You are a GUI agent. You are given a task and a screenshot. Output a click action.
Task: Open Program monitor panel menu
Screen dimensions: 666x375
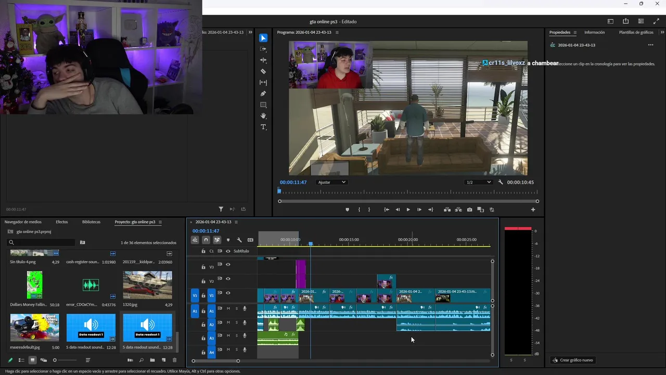coord(337,32)
